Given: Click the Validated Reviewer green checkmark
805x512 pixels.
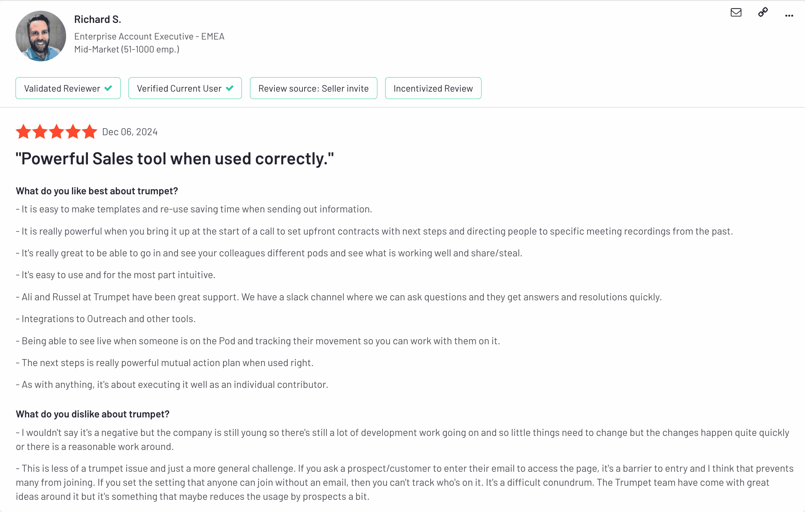Looking at the screenshot, I should point(108,88).
